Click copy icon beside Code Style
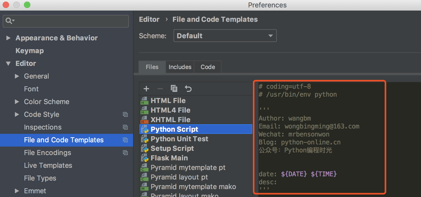The width and height of the screenshot is (421, 197). [125, 114]
